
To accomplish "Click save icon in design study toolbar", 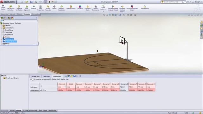I will [75, 76].
